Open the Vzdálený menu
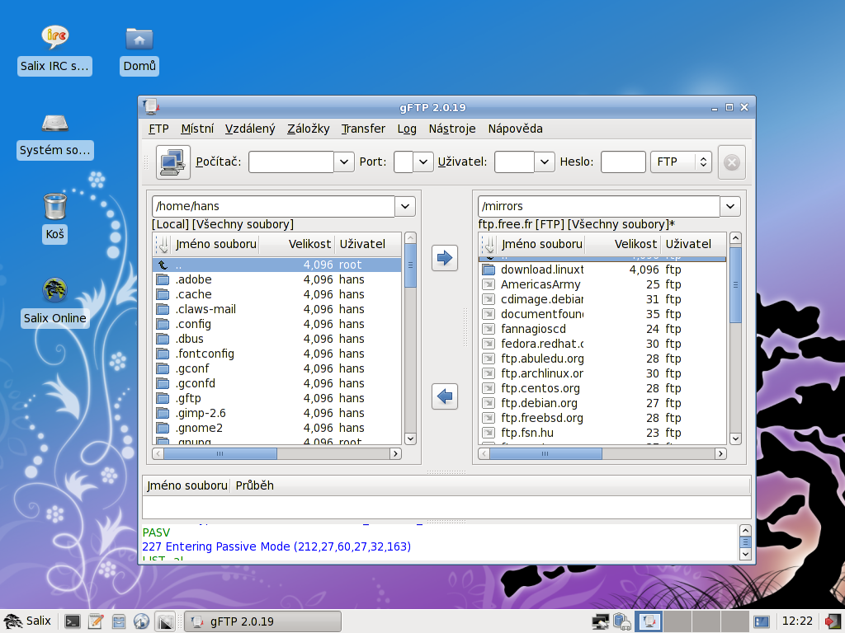The image size is (845, 633). pyautogui.click(x=250, y=129)
